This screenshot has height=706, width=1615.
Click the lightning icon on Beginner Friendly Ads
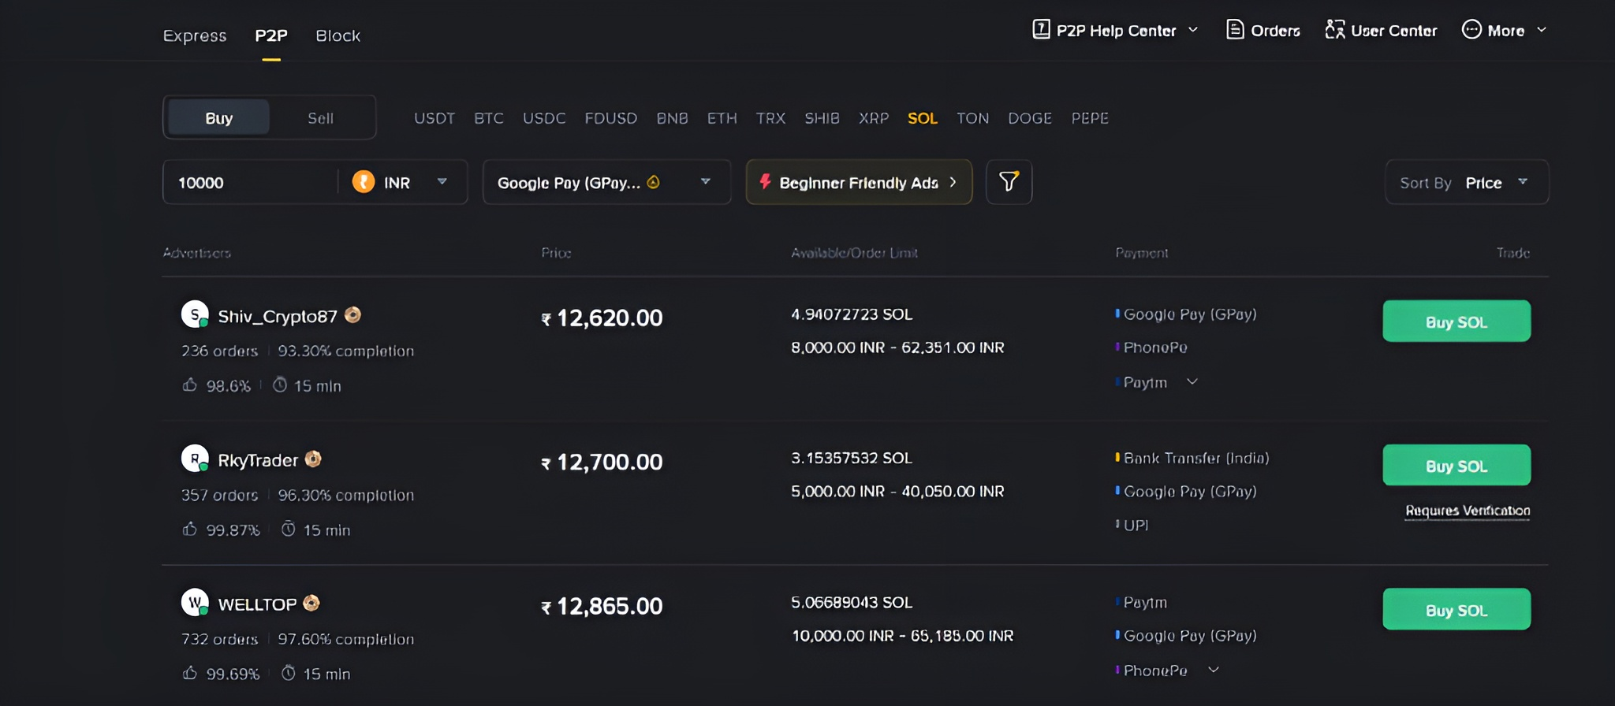click(x=765, y=182)
